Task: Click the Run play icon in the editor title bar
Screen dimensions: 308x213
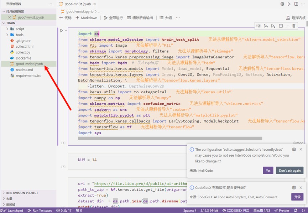Action: click(289, 4)
